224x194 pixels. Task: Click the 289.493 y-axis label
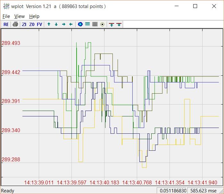coord(11,43)
